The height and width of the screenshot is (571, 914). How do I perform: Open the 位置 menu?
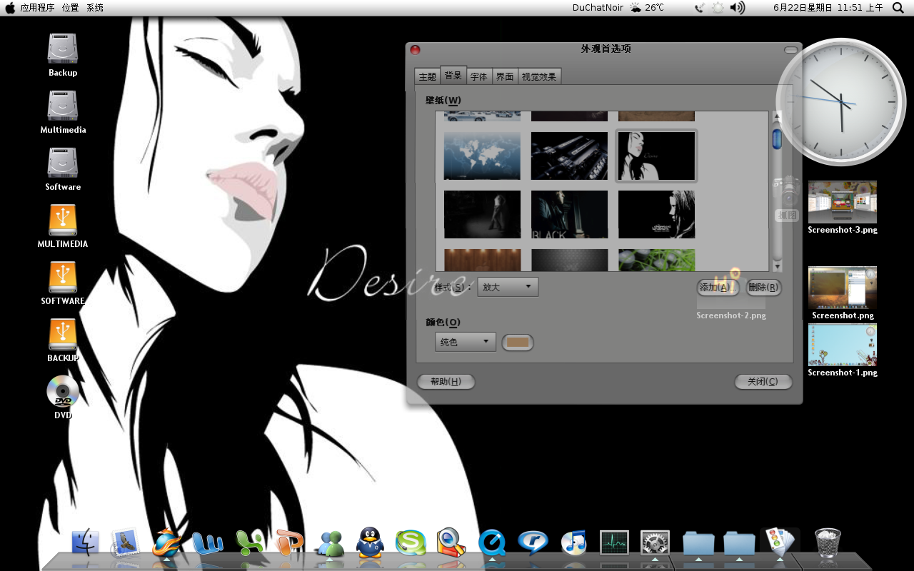[71, 8]
